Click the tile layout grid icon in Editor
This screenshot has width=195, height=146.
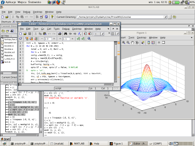pyautogui.click(x=113, y=34)
